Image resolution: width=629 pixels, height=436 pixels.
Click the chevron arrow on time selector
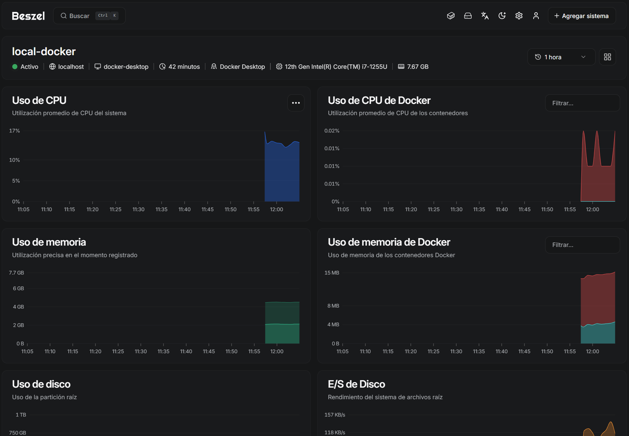pyautogui.click(x=583, y=57)
